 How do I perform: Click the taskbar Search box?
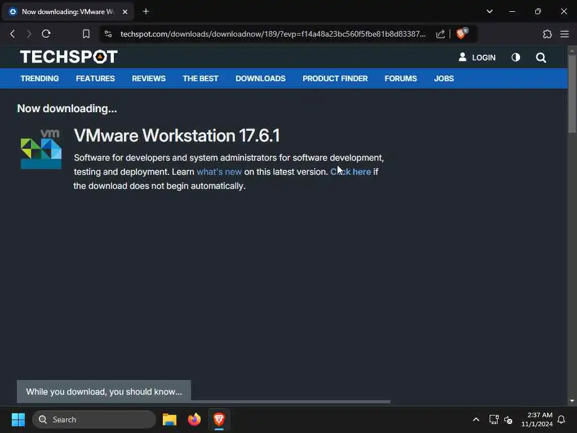94,419
